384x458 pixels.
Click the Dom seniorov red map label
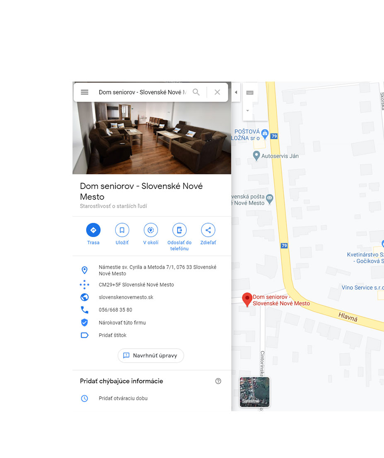click(281, 300)
